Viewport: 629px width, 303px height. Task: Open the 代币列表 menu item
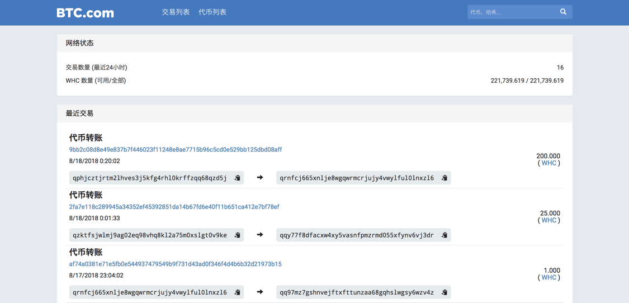(212, 12)
